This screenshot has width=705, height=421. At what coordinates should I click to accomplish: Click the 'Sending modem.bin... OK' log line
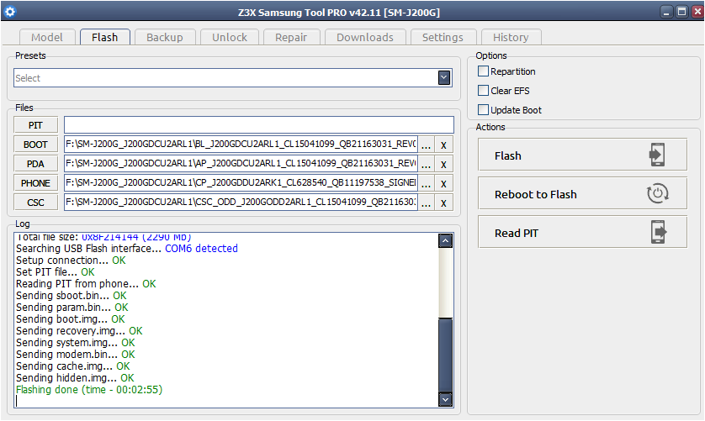(76, 354)
